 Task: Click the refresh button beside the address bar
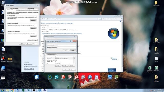coord(100,19)
